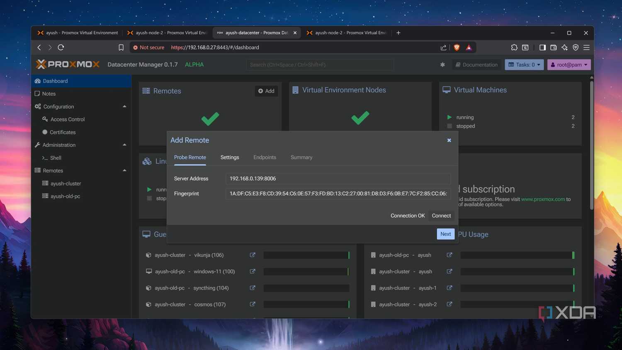Click the Fingerprint field

tap(338, 194)
